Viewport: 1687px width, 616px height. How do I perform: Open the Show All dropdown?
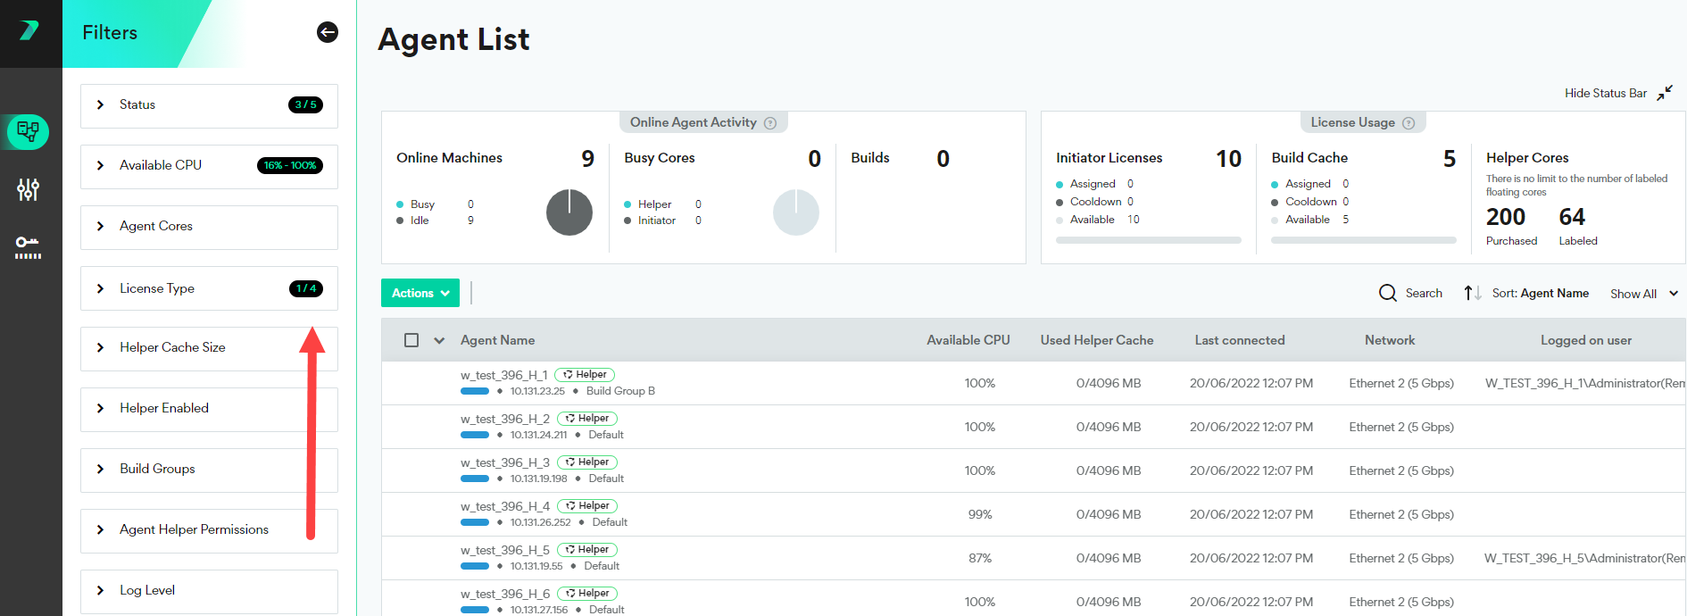pos(1643,294)
